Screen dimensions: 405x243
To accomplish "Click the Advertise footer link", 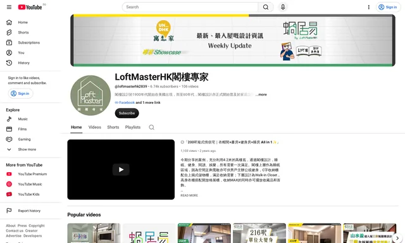I will pos(13,236).
